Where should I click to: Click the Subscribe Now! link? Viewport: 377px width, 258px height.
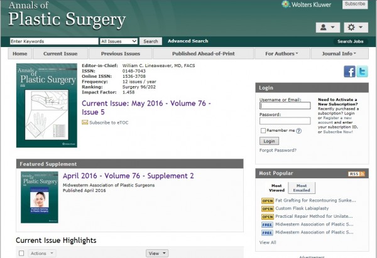(x=338, y=132)
